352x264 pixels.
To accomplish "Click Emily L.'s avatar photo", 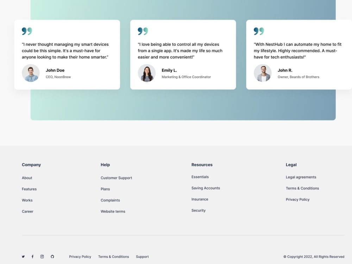I will [x=146, y=73].
